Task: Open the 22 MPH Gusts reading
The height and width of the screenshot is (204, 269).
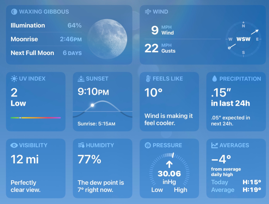Action: (160, 48)
